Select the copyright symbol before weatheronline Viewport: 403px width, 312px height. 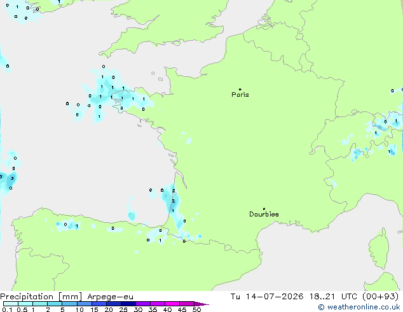pos(321,307)
